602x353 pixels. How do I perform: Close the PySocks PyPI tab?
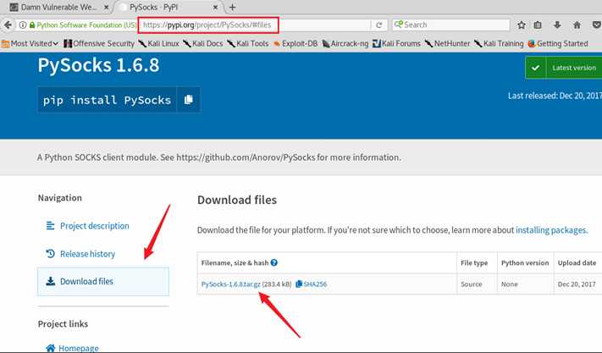(x=215, y=8)
